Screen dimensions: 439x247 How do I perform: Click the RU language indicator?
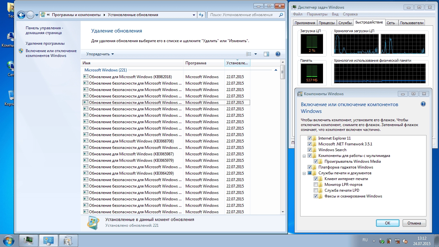(365, 240)
